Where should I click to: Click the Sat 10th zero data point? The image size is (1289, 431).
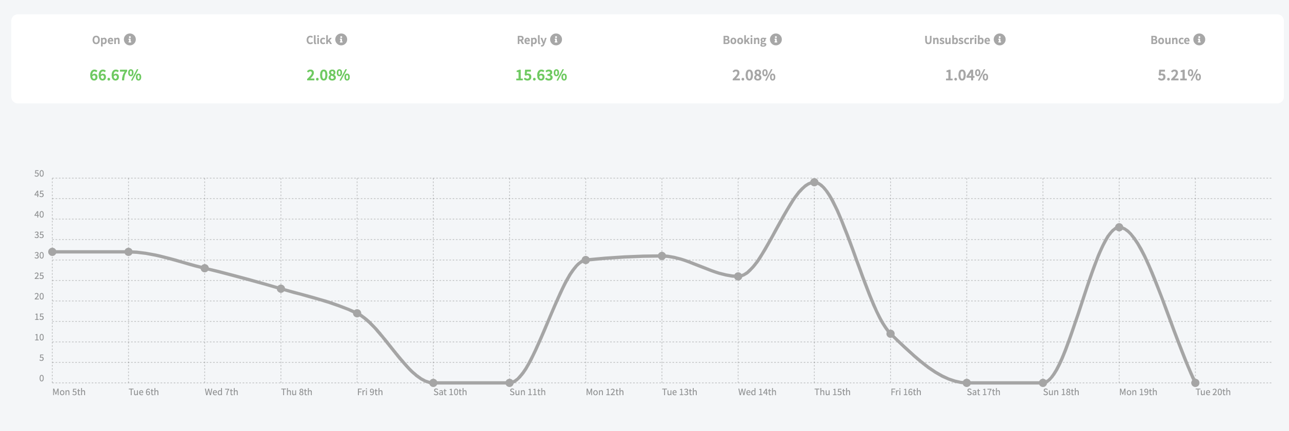tap(433, 383)
